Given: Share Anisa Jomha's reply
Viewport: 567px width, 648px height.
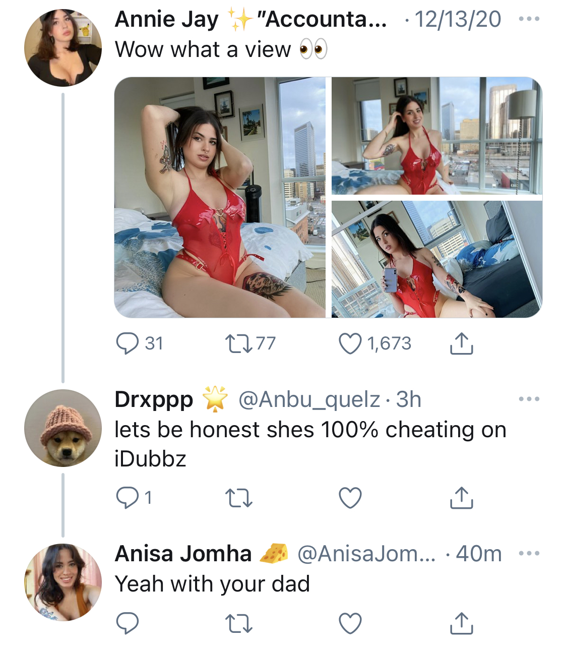Looking at the screenshot, I should point(461,623).
